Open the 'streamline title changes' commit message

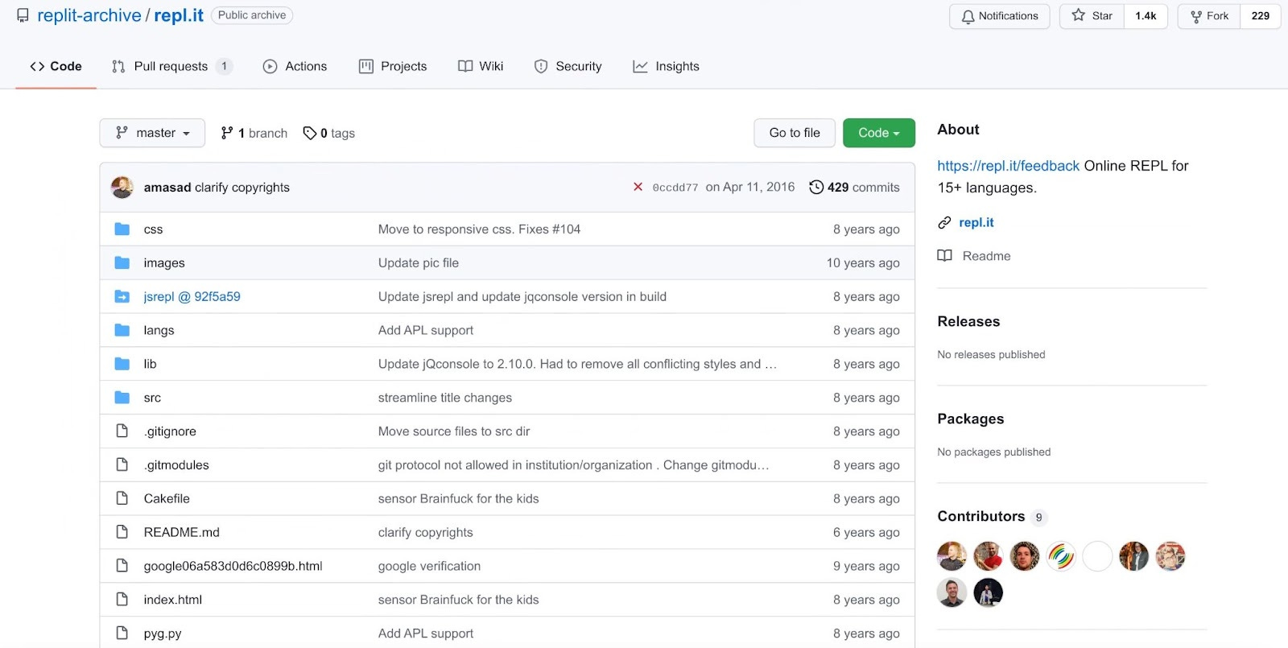point(445,398)
